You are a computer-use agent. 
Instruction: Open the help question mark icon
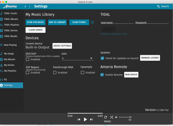coord(92,22)
